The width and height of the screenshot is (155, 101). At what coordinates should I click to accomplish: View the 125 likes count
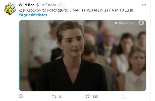pos(95,97)
